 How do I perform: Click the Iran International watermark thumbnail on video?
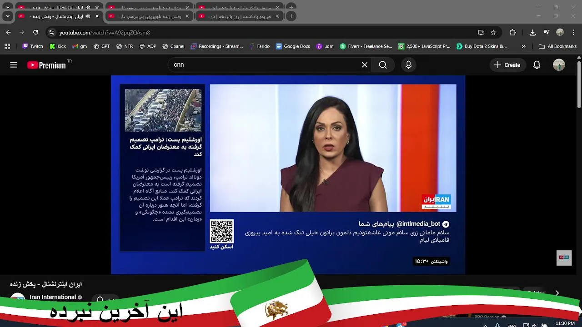point(564,258)
